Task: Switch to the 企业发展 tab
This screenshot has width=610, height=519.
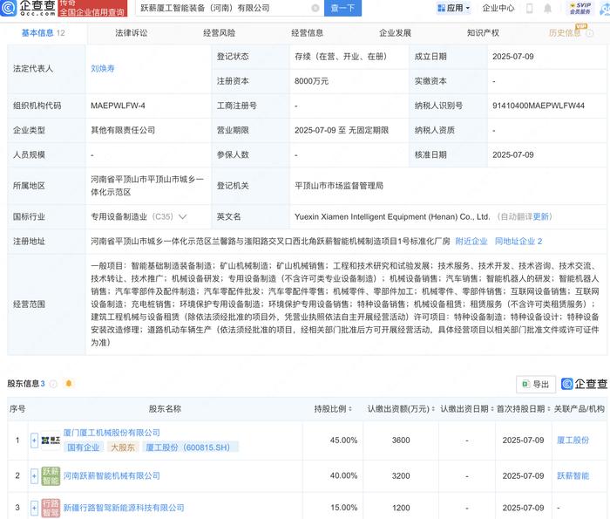Action: [395, 33]
